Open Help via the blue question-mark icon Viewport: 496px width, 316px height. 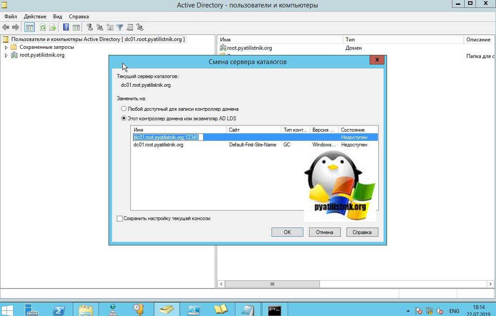(x=66, y=27)
